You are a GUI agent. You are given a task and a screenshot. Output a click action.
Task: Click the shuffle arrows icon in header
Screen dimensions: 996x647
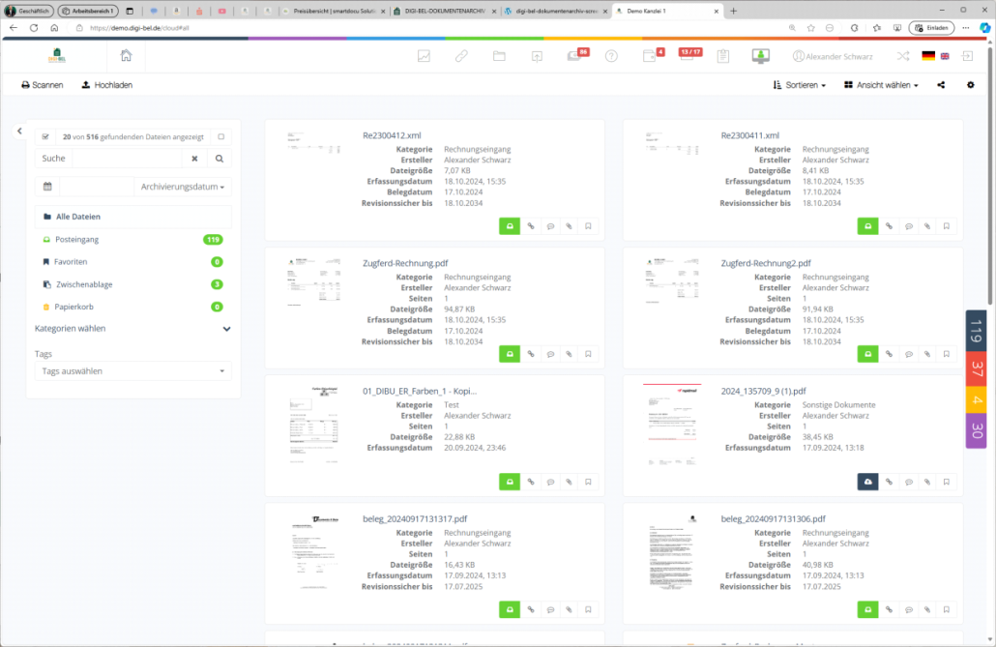click(902, 56)
